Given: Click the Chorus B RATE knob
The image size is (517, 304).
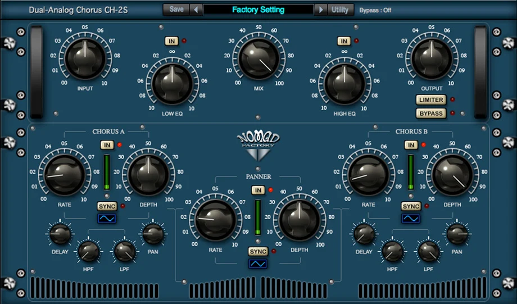Looking at the screenshot, I should pyautogui.click(x=368, y=175).
